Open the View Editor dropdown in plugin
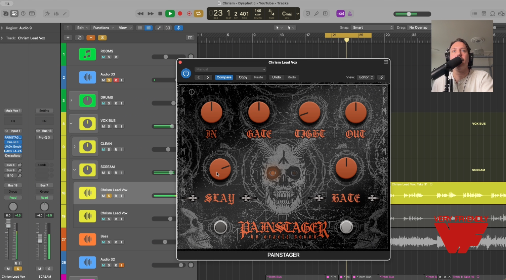The image size is (506, 280). [x=366, y=77]
